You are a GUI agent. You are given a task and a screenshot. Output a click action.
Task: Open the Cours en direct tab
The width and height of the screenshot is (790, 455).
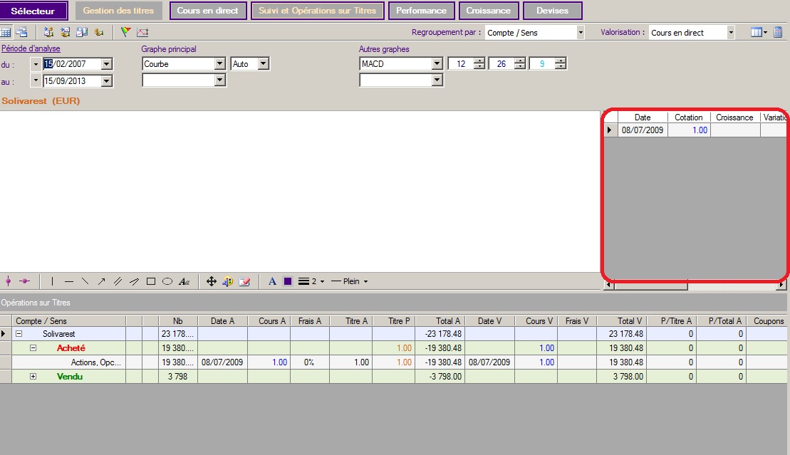(208, 11)
